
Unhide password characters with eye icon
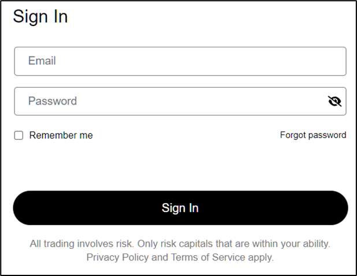tap(334, 102)
